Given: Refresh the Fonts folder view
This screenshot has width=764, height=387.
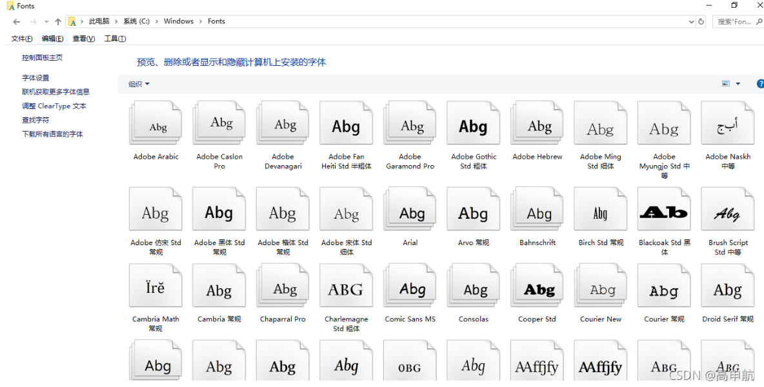Looking at the screenshot, I should (701, 21).
